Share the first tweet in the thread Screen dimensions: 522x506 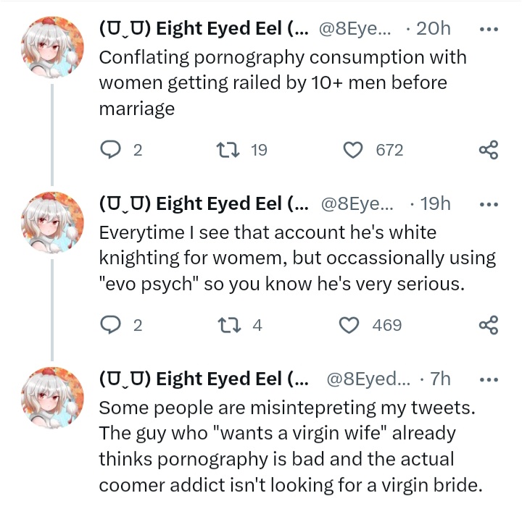point(489,150)
